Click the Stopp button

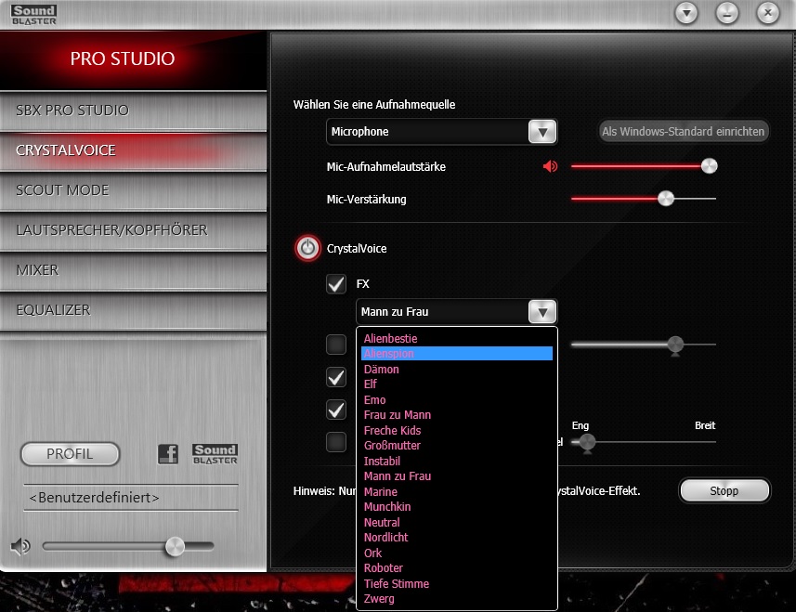[724, 490]
